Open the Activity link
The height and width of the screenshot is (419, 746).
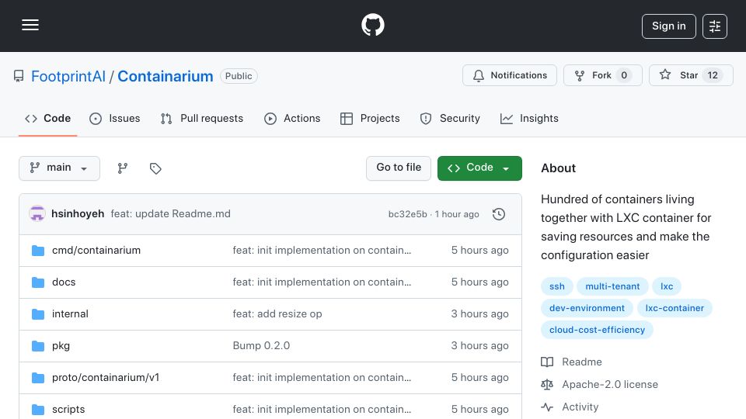point(580,407)
